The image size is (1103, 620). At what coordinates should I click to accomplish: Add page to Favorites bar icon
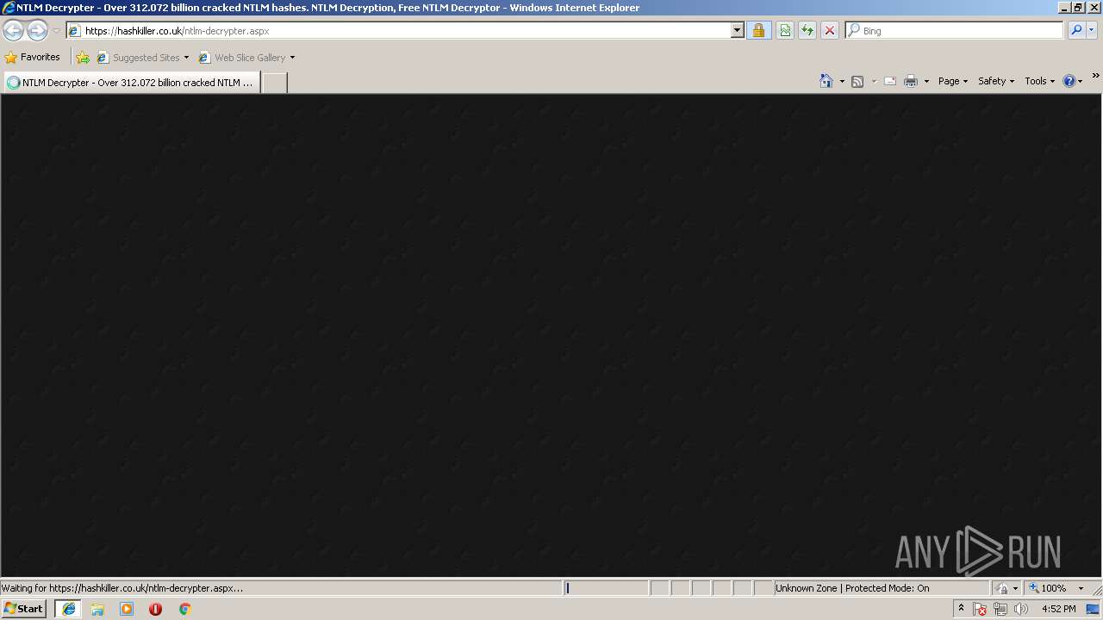(x=83, y=58)
